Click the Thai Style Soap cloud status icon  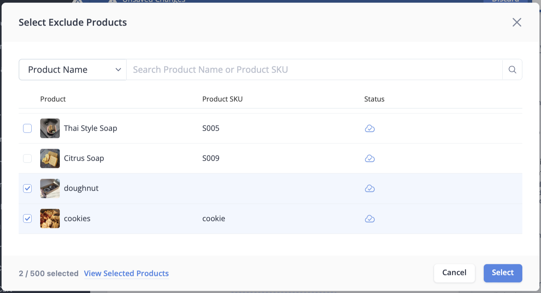pos(370,129)
